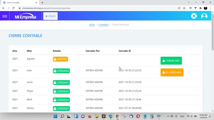
Task: Open the Snipping Tool taskbar icon
Action: (x=124, y=116)
